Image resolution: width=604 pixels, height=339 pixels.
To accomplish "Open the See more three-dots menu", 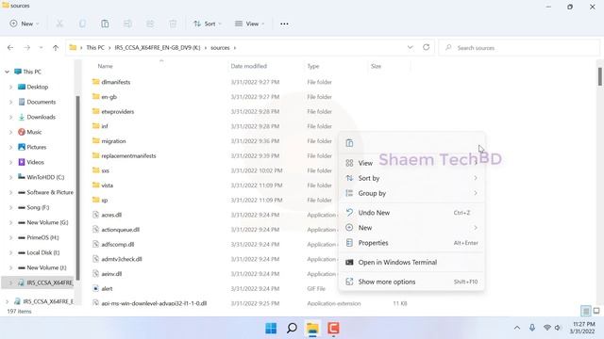I will [x=284, y=24].
